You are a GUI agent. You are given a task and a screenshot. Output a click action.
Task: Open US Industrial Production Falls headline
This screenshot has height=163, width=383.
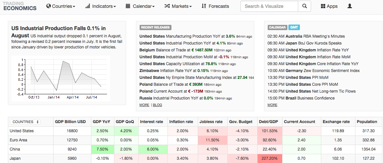[58, 32]
